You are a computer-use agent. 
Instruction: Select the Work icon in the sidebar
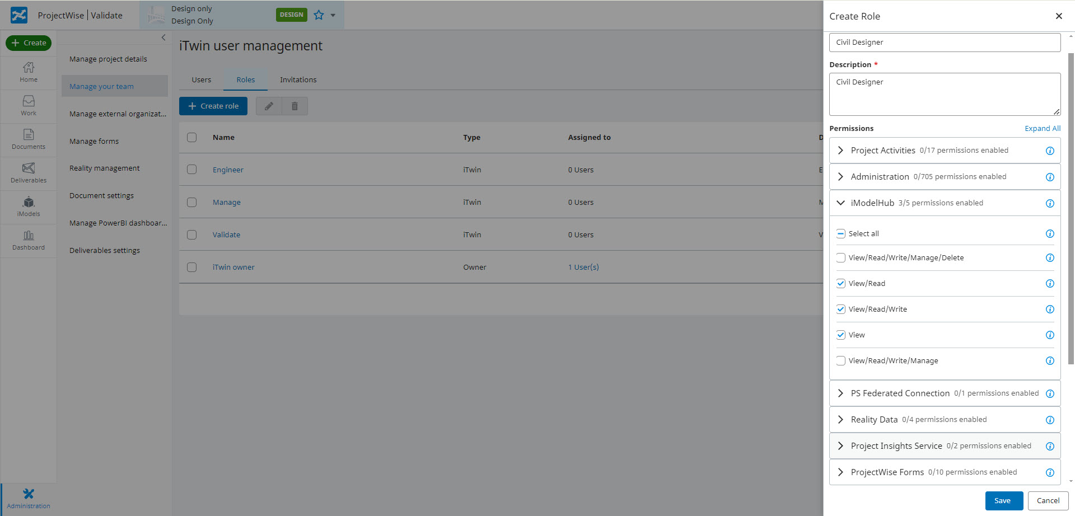28,106
